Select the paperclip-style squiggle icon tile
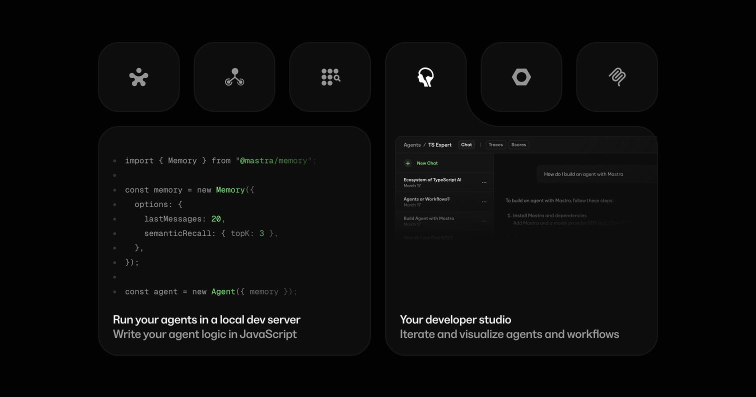Image resolution: width=756 pixels, height=397 pixels. [617, 77]
